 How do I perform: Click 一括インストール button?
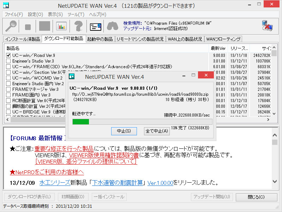(109, 197)
